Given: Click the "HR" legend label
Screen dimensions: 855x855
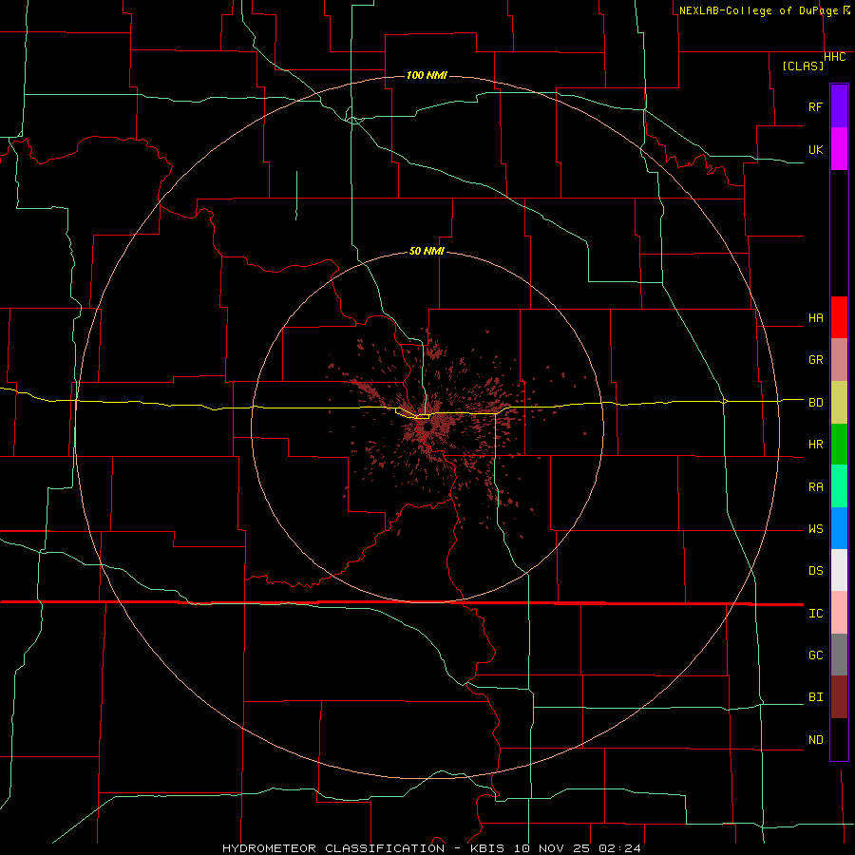Looking at the screenshot, I should pos(816,445).
